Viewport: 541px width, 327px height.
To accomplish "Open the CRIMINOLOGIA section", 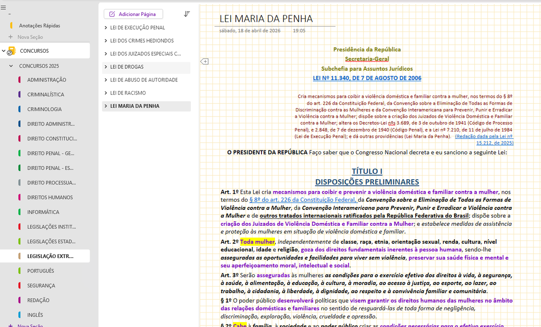I will (x=45, y=109).
